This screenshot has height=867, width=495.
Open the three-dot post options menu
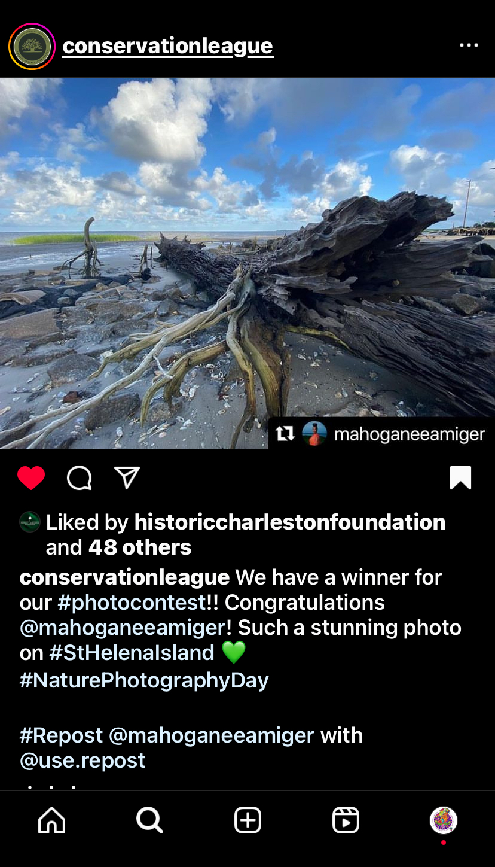tap(469, 45)
